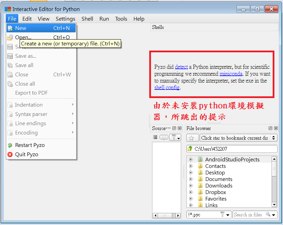Follow the miniconda hyperlink
Screen dimensions: 283x225
point(231,74)
